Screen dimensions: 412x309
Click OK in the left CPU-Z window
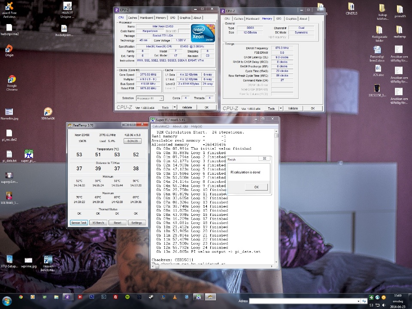click(x=207, y=107)
